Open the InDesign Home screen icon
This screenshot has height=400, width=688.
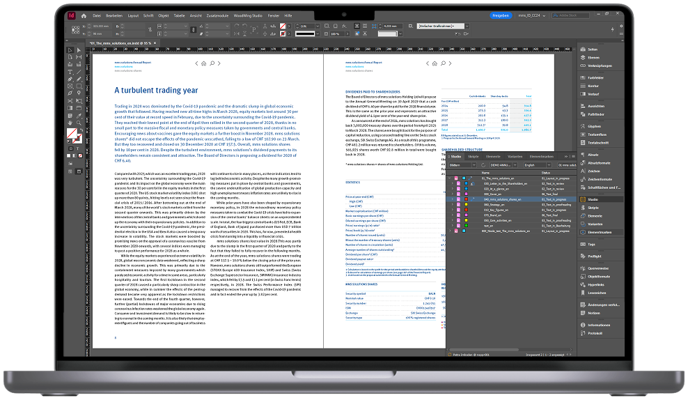click(84, 16)
